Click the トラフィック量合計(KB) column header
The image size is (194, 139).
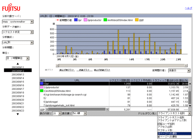pos(166,80)
